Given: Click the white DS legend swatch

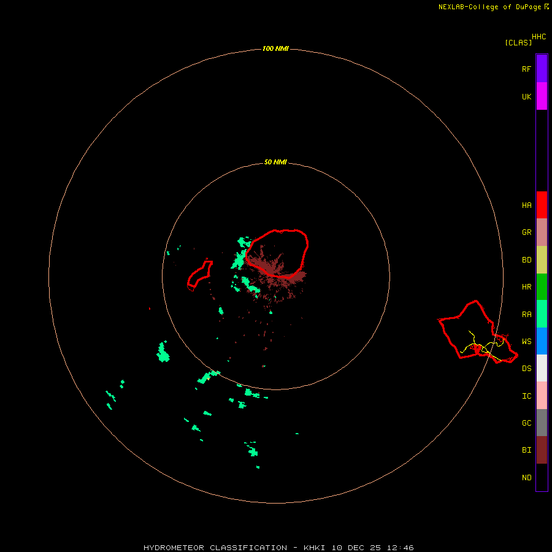Looking at the screenshot, I should pos(542,368).
